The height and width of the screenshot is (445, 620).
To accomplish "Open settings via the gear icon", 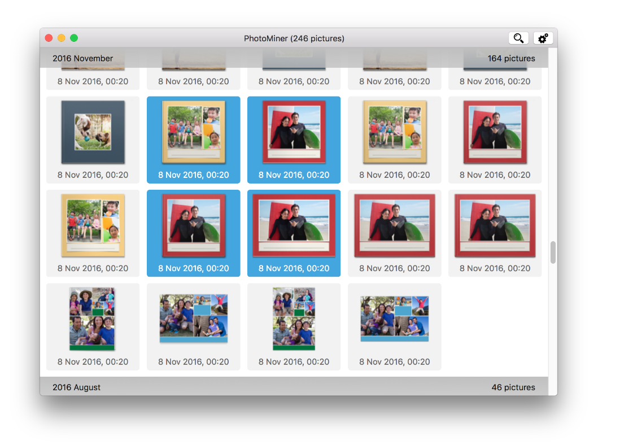I will click(543, 38).
